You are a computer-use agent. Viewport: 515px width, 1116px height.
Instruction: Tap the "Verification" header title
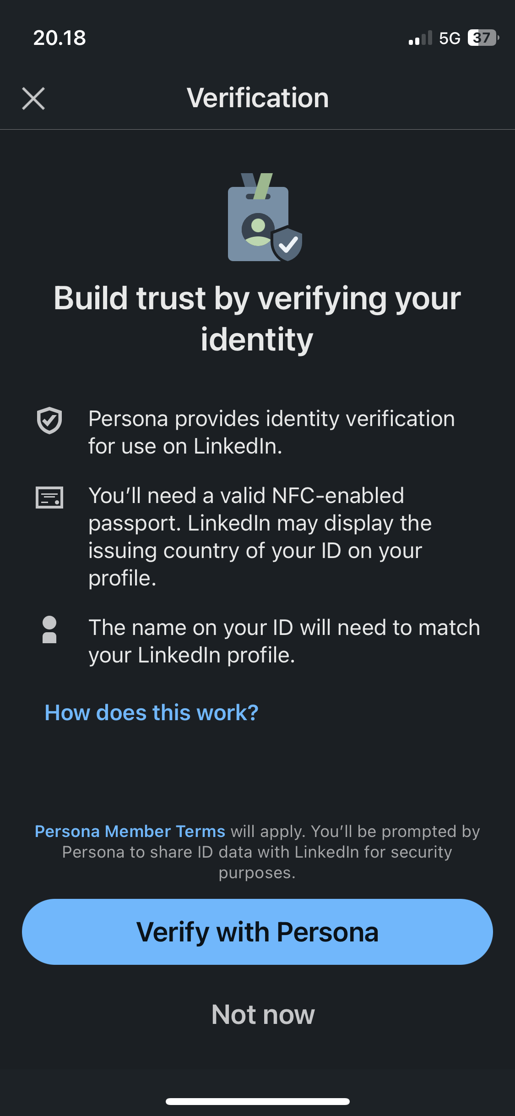pos(258,98)
